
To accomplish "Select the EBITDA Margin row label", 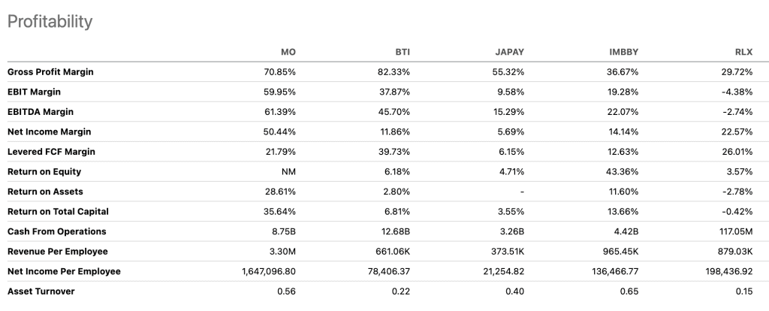I will point(41,112).
